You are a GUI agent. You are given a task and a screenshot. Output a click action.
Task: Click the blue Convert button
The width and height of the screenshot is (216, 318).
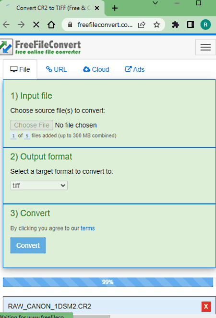click(x=28, y=245)
